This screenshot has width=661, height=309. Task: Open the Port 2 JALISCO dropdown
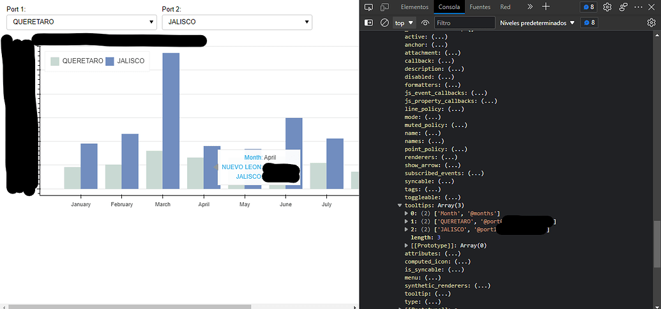click(237, 22)
